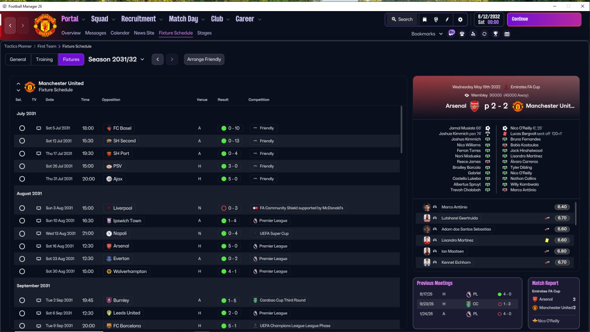Select the radio button for FC Basel fixture
590x332 pixels.
point(22,128)
